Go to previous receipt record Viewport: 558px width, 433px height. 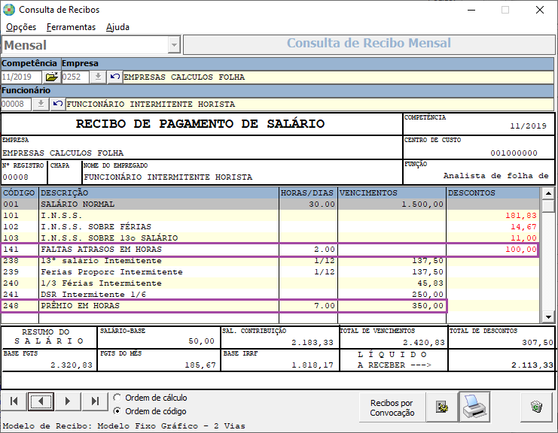[x=41, y=401]
